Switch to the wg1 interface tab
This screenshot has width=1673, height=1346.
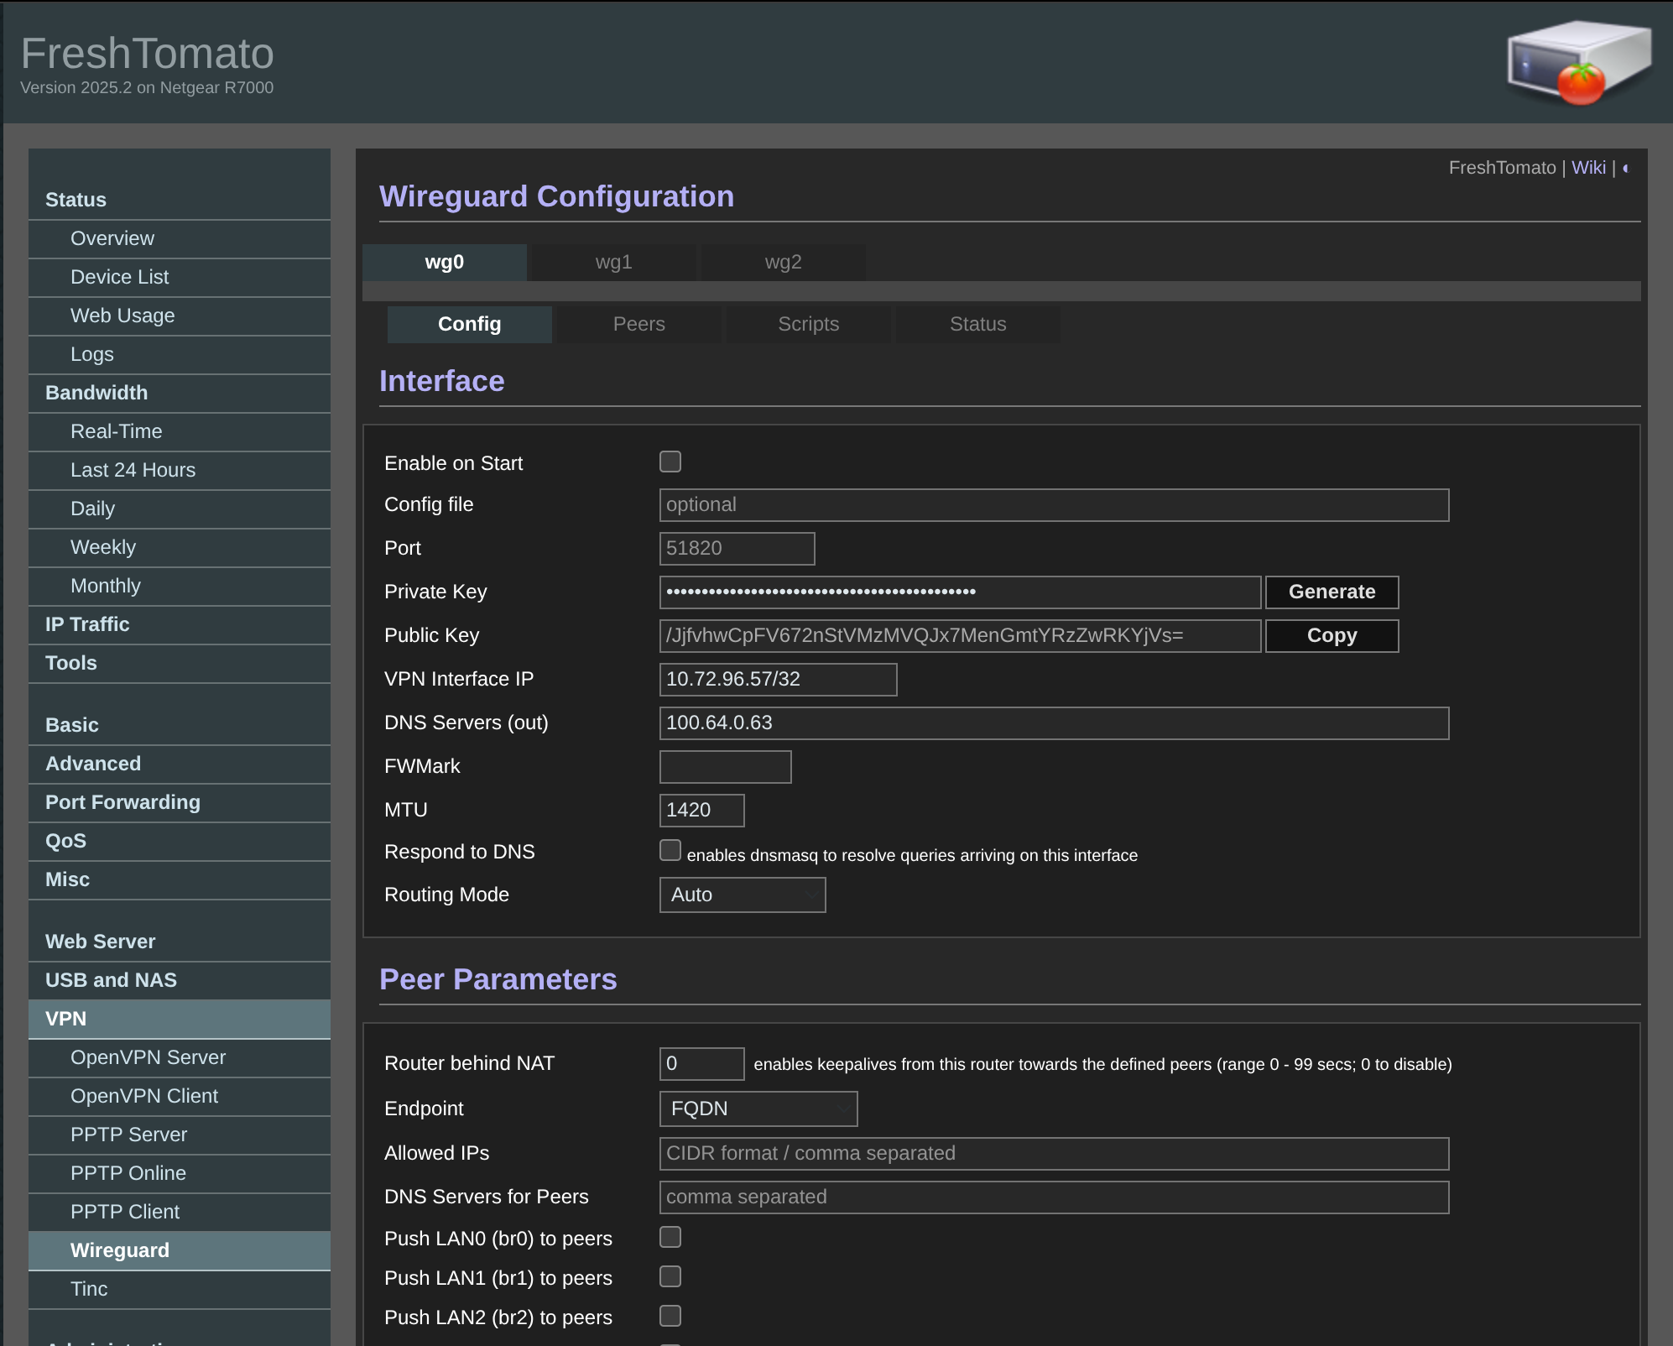(x=614, y=263)
